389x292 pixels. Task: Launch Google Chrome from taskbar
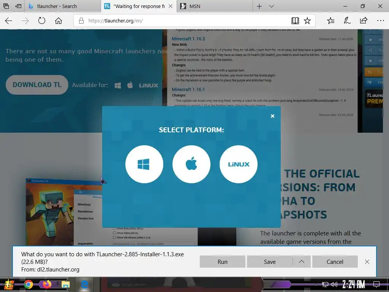[x=28, y=284]
